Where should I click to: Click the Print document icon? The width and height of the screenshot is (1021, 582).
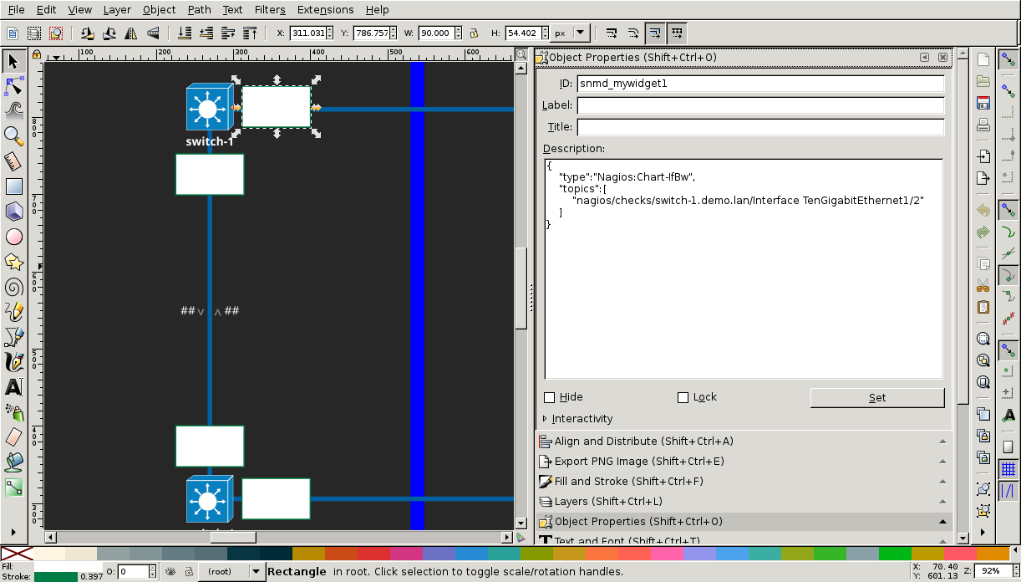983,125
